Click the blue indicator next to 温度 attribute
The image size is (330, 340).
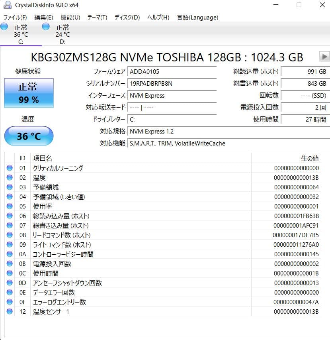click(x=9, y=177)
